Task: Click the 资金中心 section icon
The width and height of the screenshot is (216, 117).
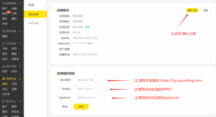Action: 3,101
